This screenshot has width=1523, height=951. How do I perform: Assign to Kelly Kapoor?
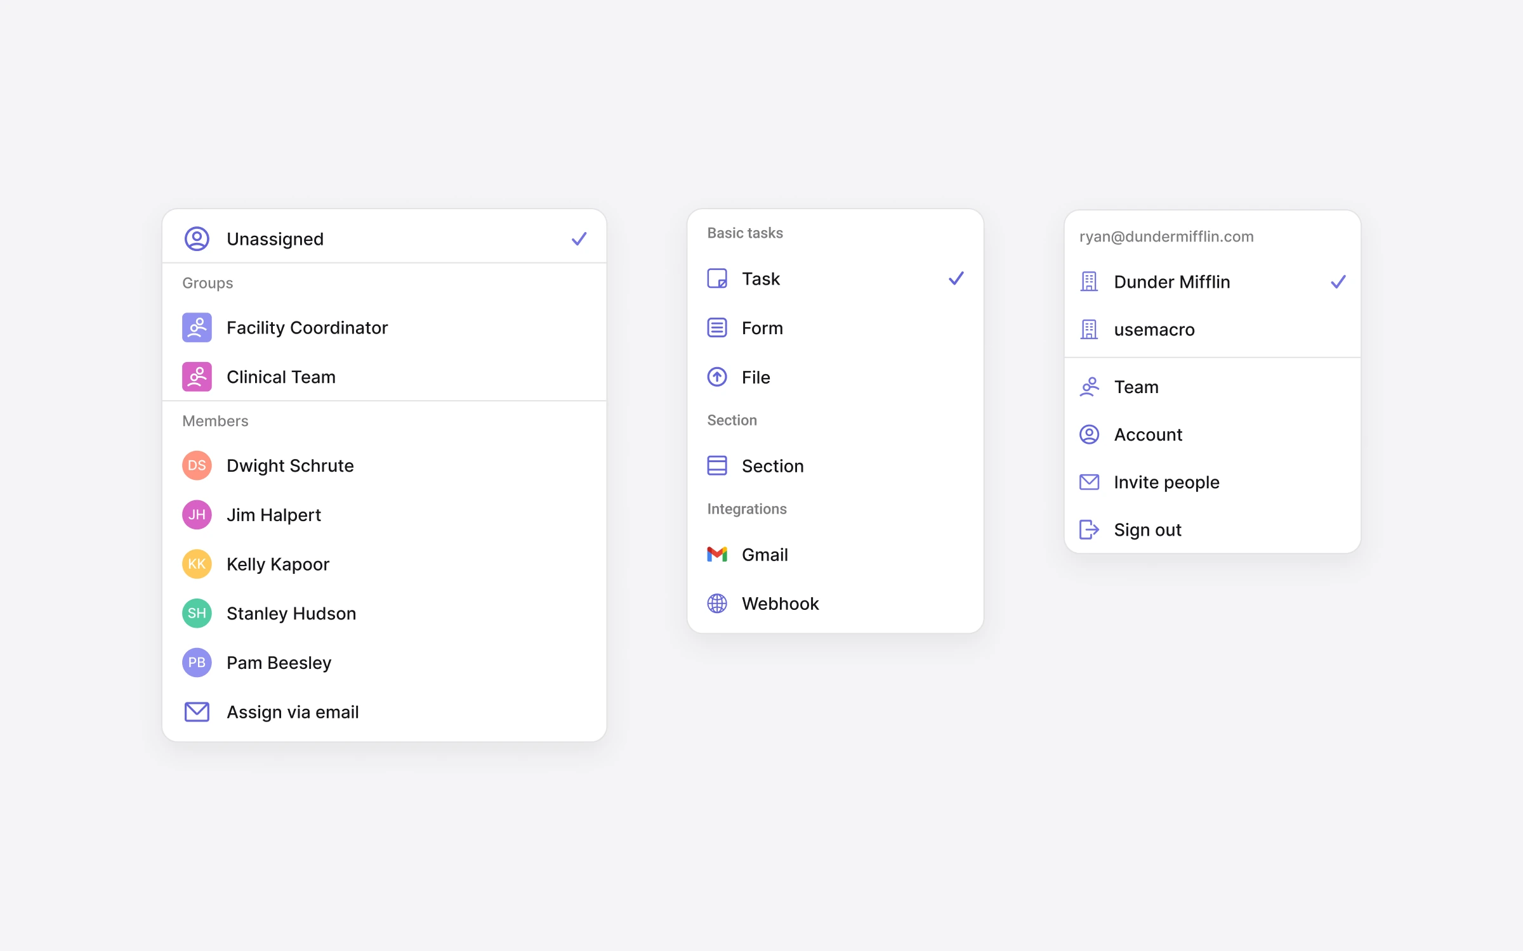point(385,564)
